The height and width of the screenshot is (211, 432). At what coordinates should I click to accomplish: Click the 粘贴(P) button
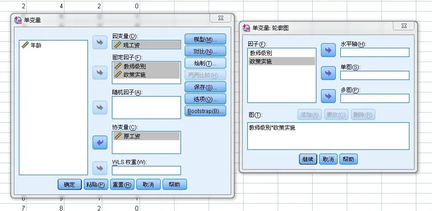coord(96,184)
